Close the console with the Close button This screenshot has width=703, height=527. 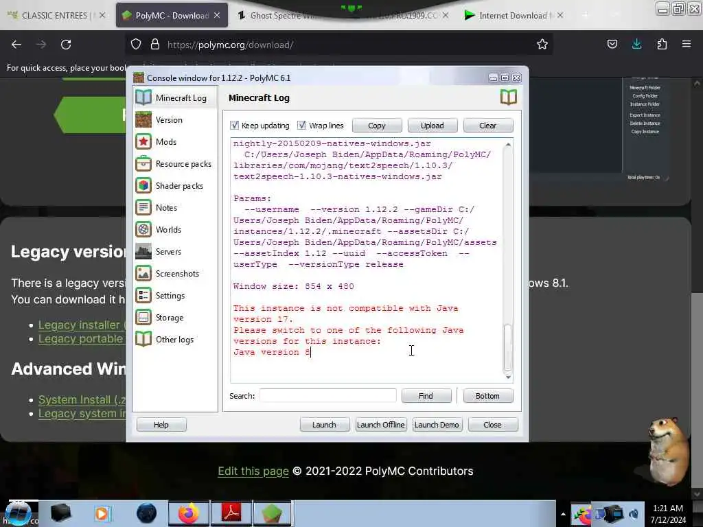coord(493,424)
